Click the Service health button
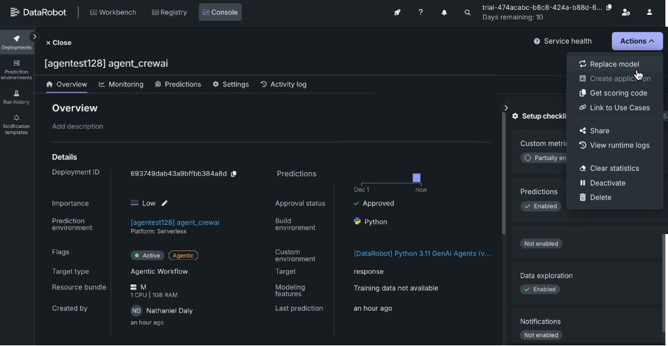This screenshot has height=346, width=668. tap(562, 41)
